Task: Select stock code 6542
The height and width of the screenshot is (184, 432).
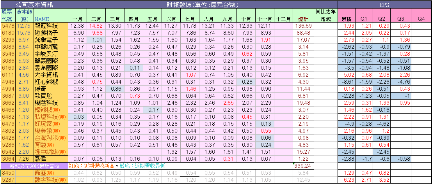Action: [x=7, y=151]
